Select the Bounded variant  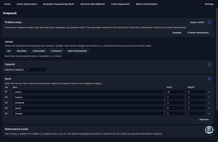(22, 51)
